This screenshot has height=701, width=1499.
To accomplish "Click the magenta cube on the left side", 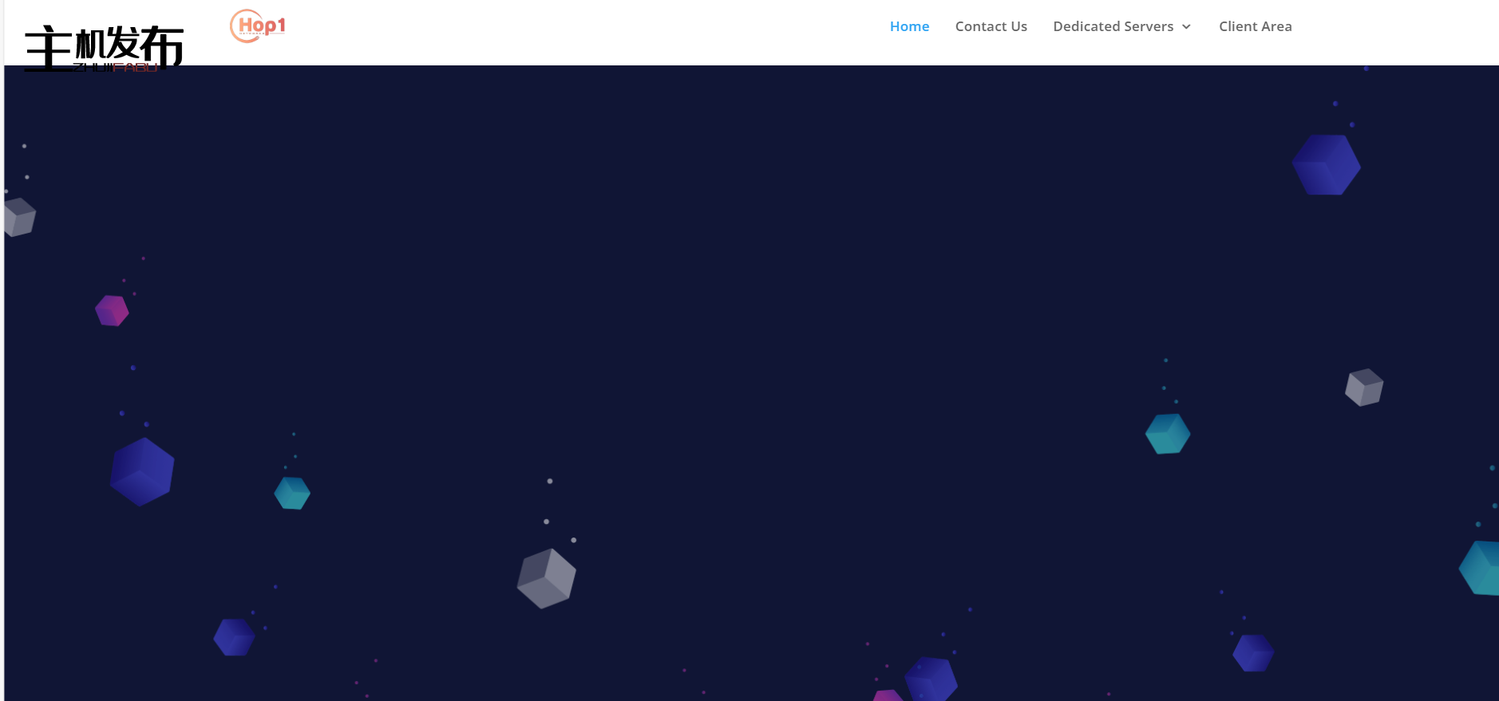I will (112, 311).
